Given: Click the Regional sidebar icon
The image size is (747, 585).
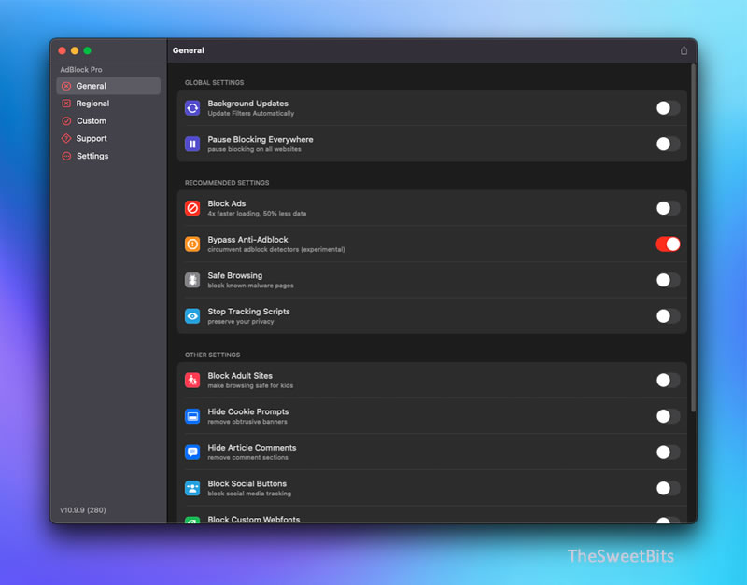Looking at the screenshot, I should [66, 104].
